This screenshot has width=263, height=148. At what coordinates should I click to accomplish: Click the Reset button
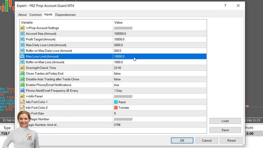[x=231, y=141]
